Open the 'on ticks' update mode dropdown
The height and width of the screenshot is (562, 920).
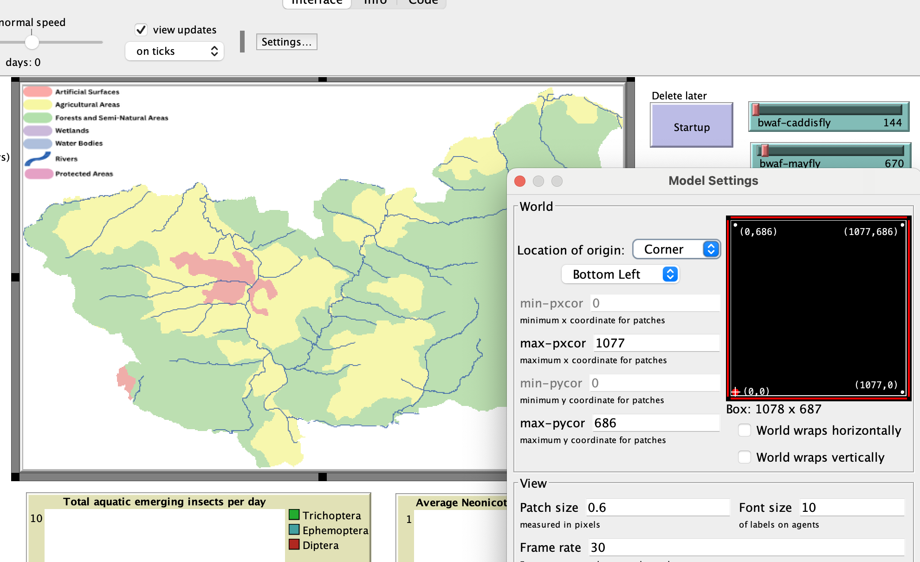click(175, 51)
